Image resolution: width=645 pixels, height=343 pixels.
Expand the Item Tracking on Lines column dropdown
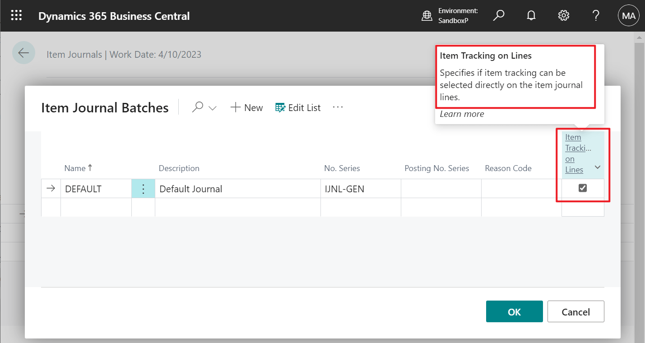click(x=597, y=167)
